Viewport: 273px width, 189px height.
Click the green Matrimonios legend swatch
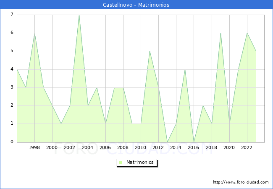click(121, 163)
